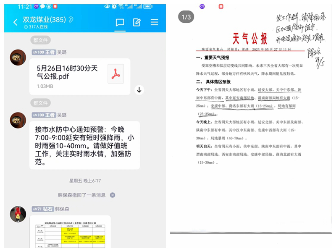Open 吴璐's avatar beside the rain warning

pos(18,120)
